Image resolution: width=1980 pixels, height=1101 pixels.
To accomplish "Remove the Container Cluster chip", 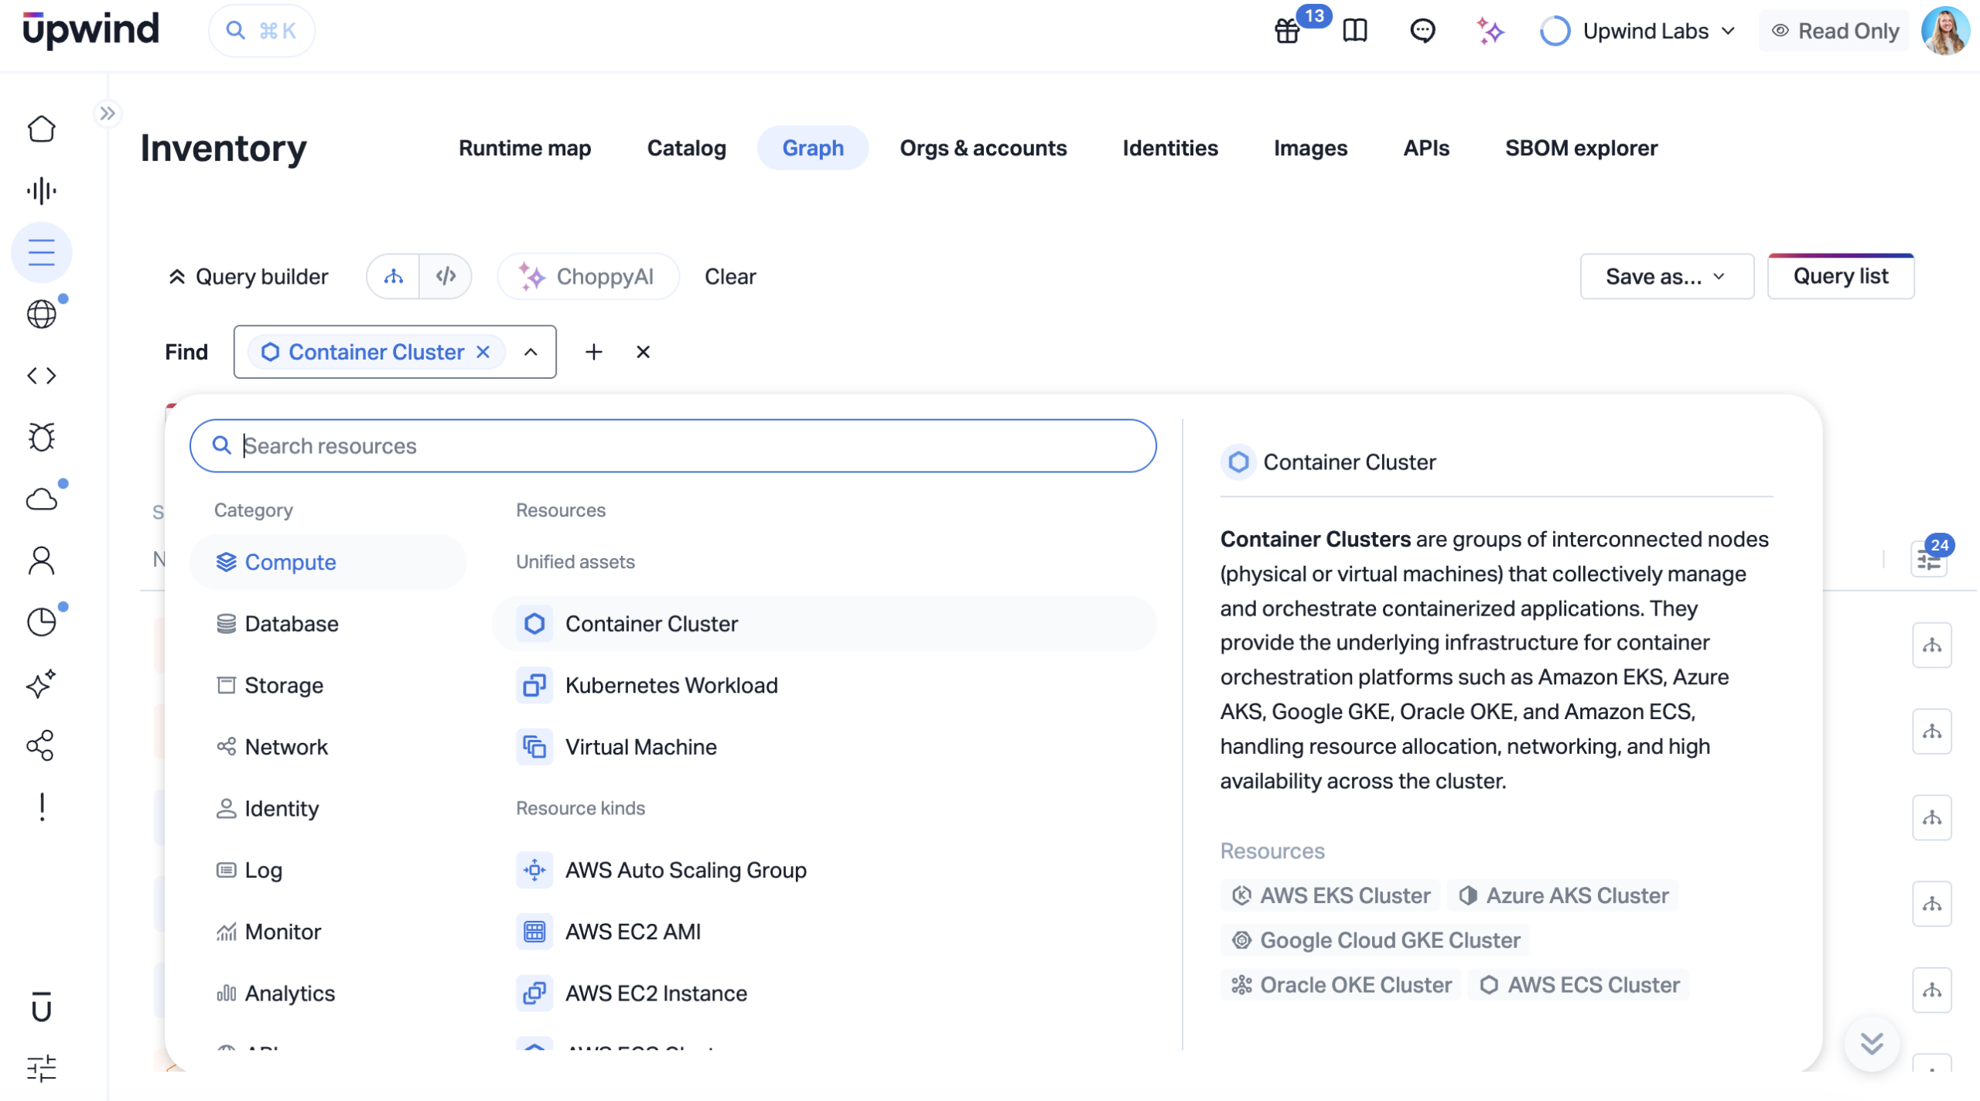I will tap(483, 353).
